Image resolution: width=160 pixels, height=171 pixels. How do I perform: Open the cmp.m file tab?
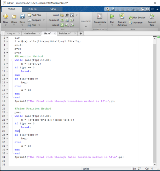(11, 33)
